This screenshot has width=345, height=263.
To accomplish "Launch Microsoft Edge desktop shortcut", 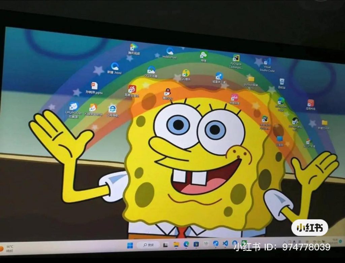I will coord(281,101).
